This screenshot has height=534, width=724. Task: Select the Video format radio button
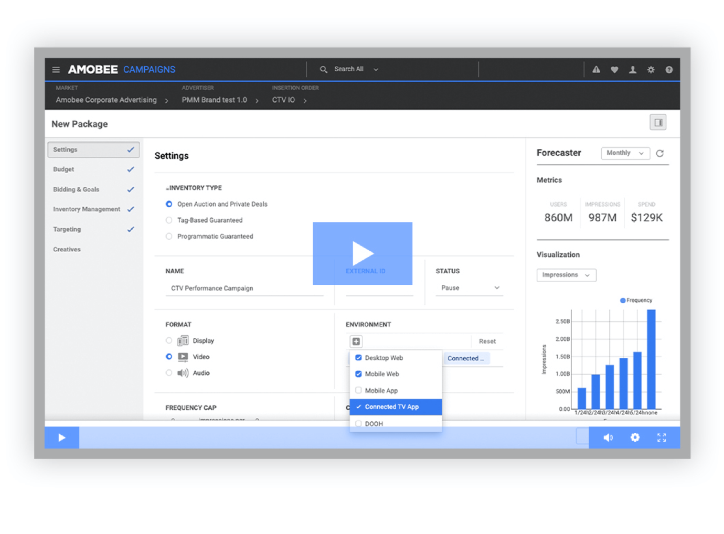[x=169, y=357]
